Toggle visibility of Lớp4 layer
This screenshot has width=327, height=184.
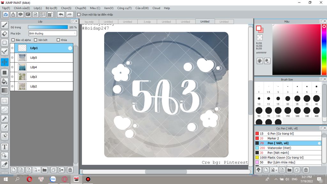(12, 67)
